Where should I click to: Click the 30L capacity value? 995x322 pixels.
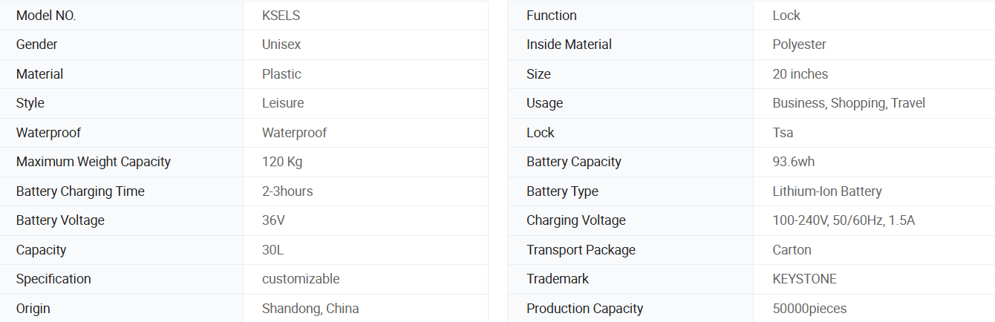click(273, 250)
